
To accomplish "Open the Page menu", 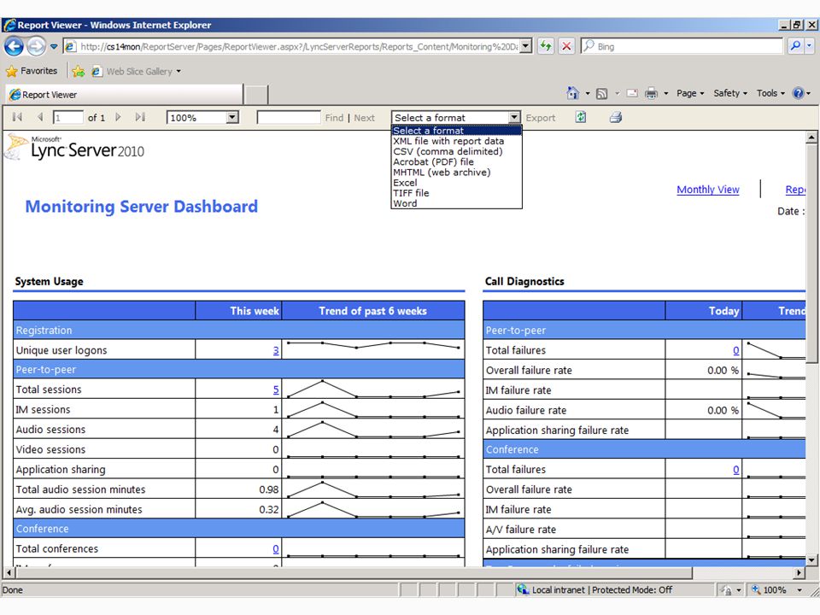I will tap(690, 93).
